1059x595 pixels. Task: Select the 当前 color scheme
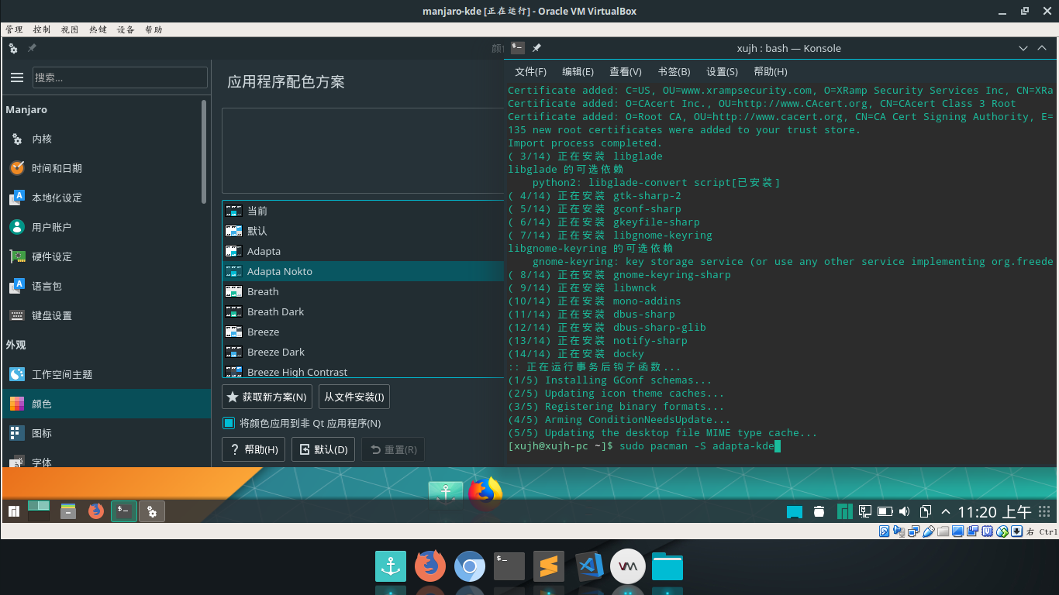tap(363, 211)
